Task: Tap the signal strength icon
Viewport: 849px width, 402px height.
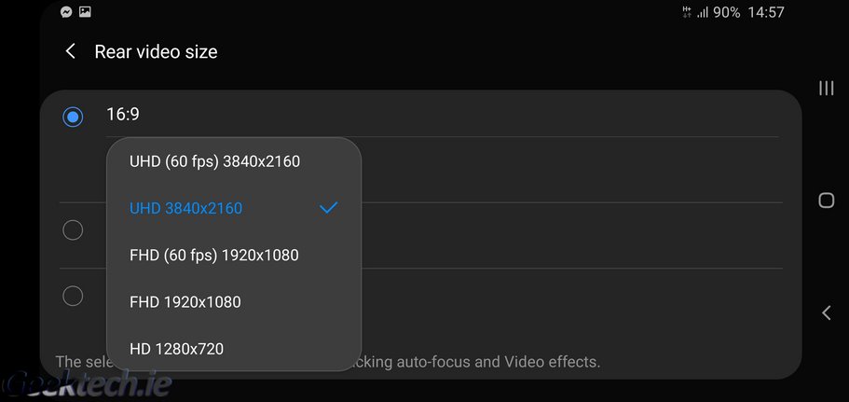Action: pyautogui.click(x=704, y=13)
